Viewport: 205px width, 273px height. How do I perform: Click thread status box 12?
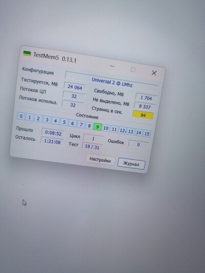coord(122,130)
